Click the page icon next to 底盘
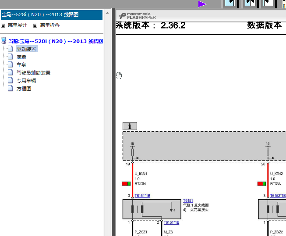The width and height of the screenshot is (286, 236). pos(11,57)
